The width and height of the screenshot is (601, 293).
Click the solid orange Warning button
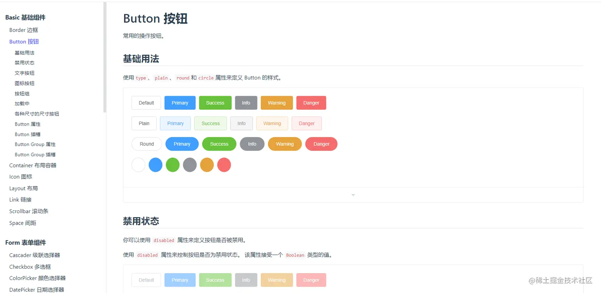277,103
